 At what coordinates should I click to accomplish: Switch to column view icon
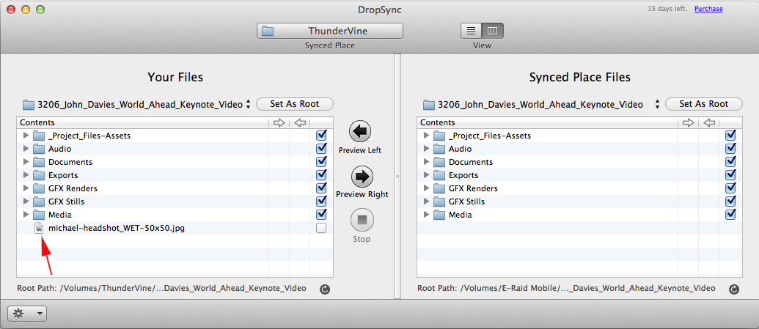[x=493, y=31]
